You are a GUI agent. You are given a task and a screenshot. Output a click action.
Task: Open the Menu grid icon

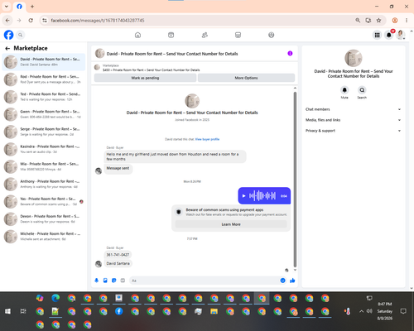pos(377,35)
